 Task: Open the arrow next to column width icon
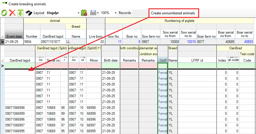98,13
